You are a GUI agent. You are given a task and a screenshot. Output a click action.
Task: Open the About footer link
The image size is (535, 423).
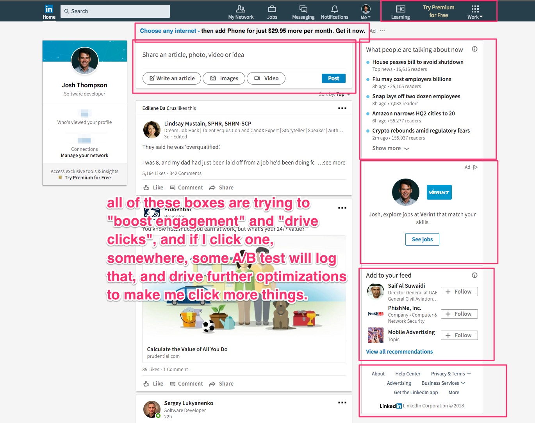(378, 374)
